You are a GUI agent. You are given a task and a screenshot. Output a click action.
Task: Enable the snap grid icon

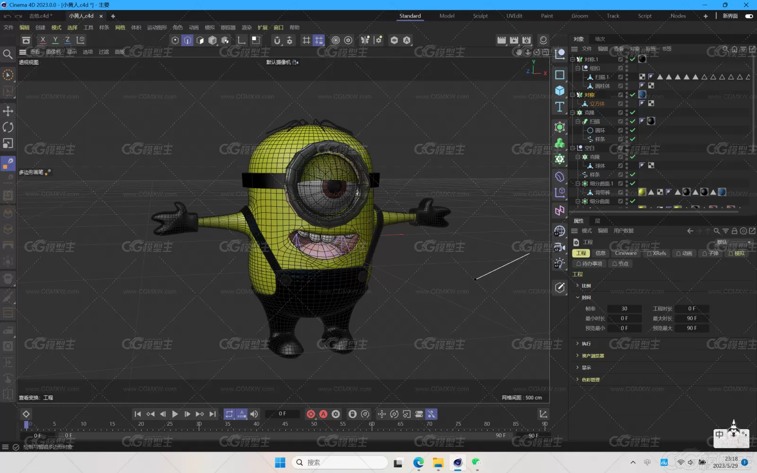319,40
